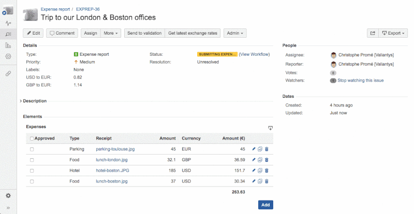414x214 pixels.
Task: Open the Export dropdown menu
Action: coord(394,33)
